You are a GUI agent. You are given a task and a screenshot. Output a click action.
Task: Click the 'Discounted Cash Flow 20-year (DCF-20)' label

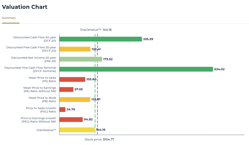(35, 39)
